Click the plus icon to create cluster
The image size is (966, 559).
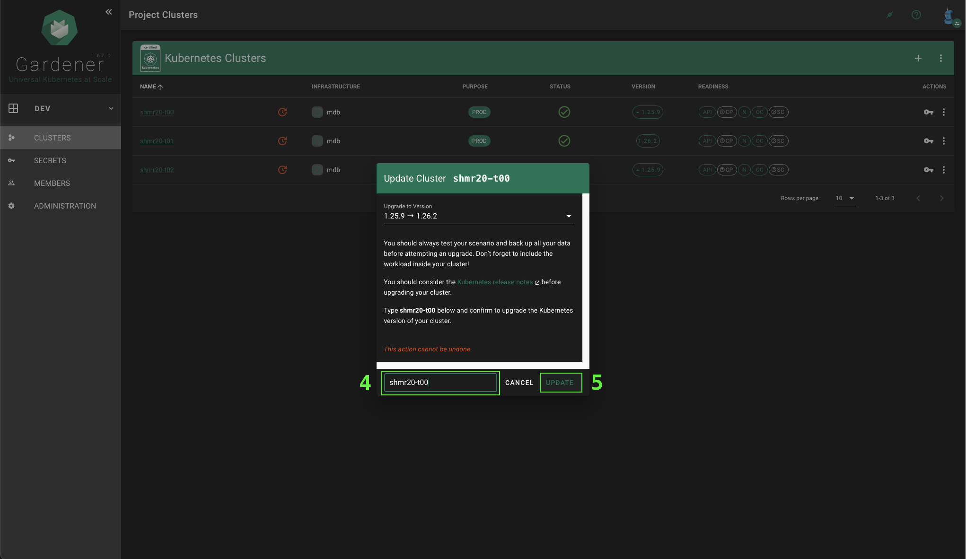coord(918,58)
